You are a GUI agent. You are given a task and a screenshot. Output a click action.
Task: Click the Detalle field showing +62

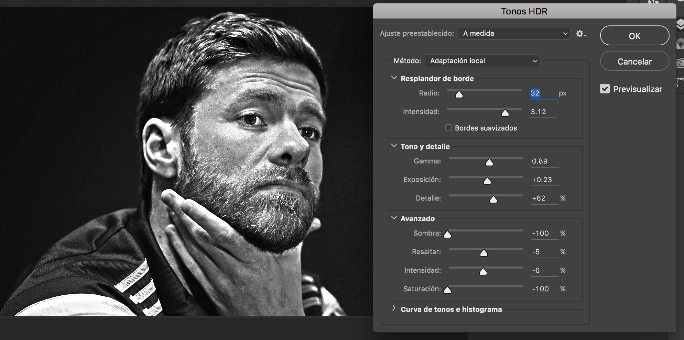coord(545,198)
